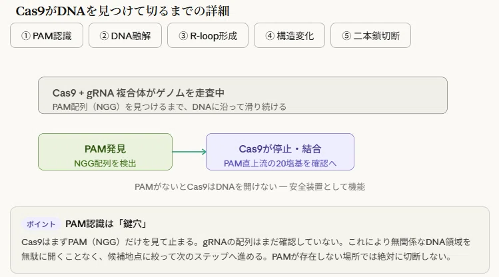Click the PAM直上流の20塩基を確認へ text
The width and height of the screenshot is (499, 277).
280,163
